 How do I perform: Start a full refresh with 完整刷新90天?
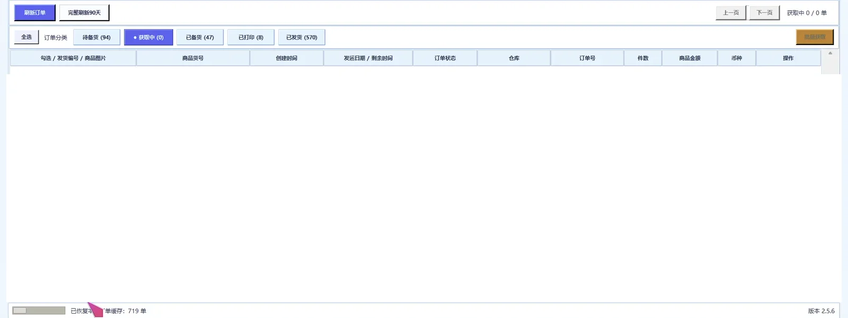click(x=84, y=13)
